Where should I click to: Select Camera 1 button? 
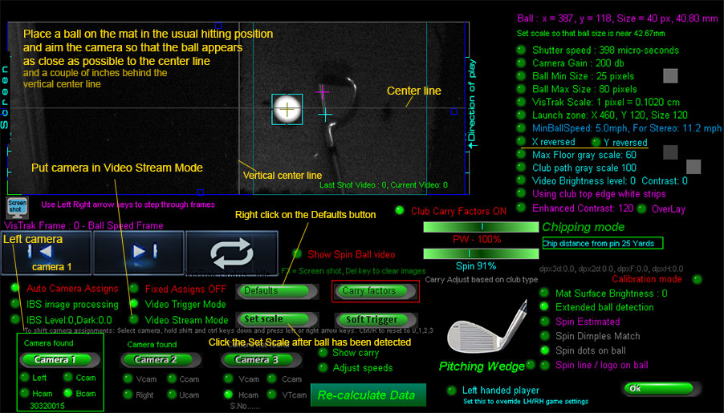pos(60,359)
